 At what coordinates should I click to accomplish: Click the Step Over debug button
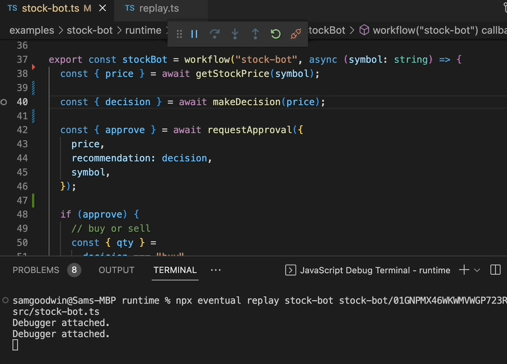tap(215, 34)
